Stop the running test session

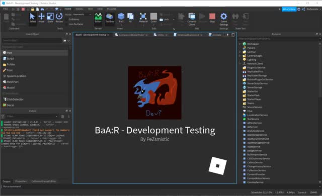point(212,18)
